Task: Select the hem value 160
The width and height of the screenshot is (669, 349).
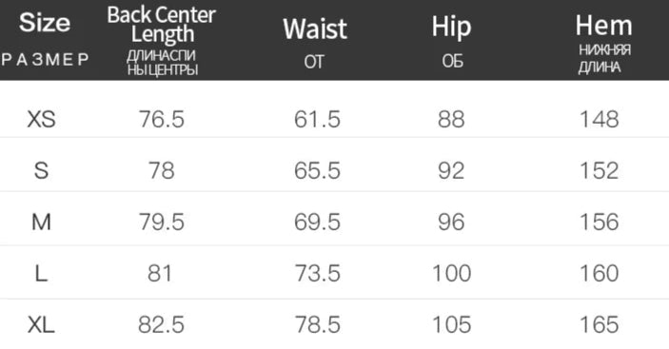Action: pyautogui.click(x=600, y=273)
